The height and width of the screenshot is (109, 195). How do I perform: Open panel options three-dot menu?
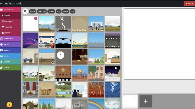(134, 97)
